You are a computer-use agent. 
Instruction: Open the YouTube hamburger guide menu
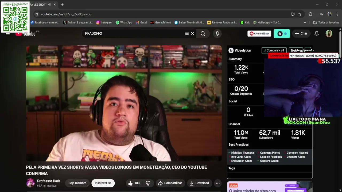[x=8, y=34]
